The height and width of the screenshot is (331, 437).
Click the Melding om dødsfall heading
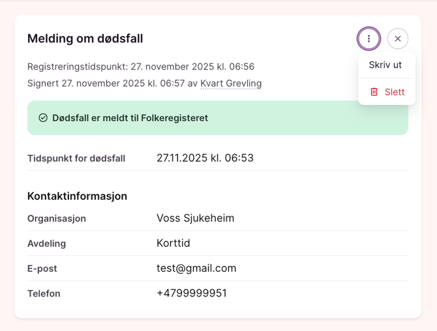coord(85,38)
